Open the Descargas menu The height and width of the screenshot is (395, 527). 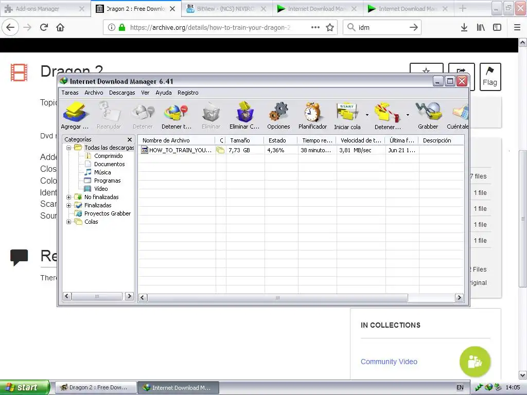[x=122, y=93]
